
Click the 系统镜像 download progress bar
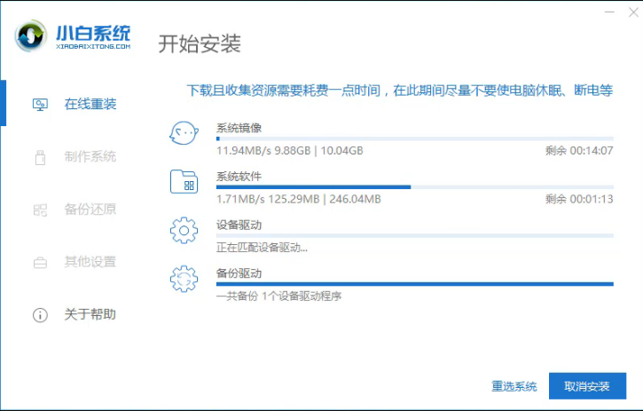[414, 139]
